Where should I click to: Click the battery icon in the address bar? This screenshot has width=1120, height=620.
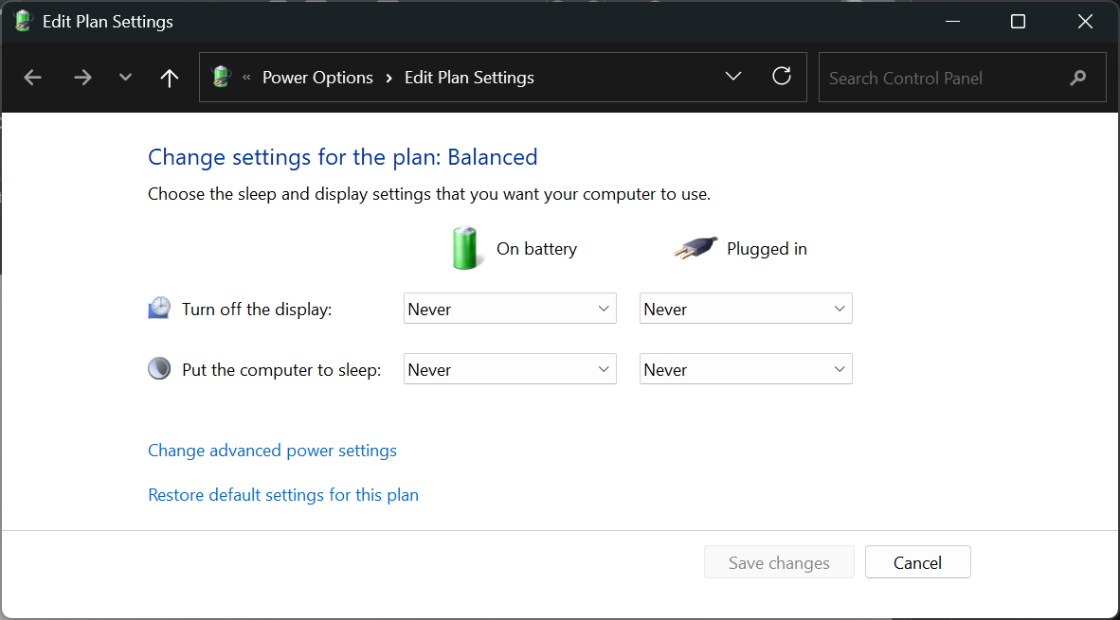click(x=221, y=77)
